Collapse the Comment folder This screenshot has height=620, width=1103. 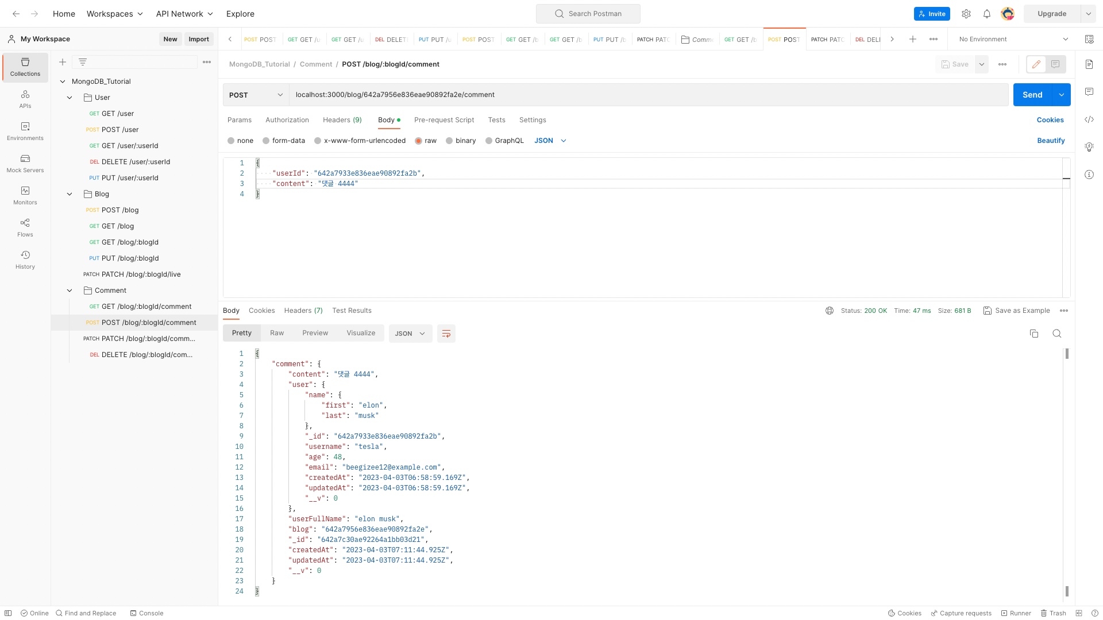pos(70,290)
